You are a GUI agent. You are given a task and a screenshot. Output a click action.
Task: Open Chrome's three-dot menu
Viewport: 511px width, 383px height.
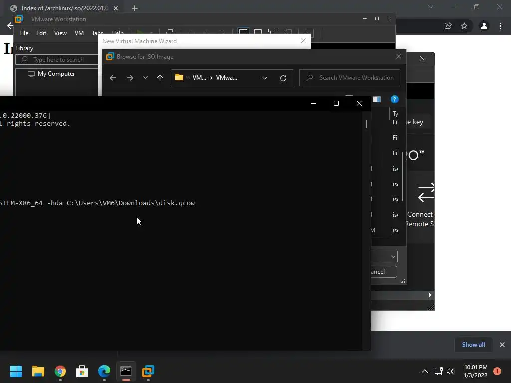[x=500, y=26]
